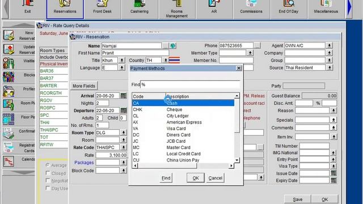The image size is (363, 204).
Task: Open Profiles sidebar icon
Action: click(x=9, y=91)
